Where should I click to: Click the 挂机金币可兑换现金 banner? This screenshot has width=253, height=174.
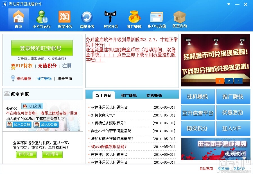[x=215, y=60]
